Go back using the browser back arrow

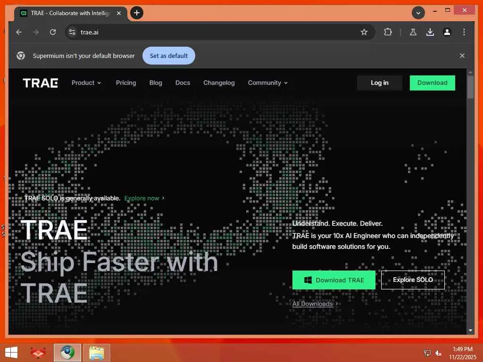pyautogui.click(x=19, y=32)
